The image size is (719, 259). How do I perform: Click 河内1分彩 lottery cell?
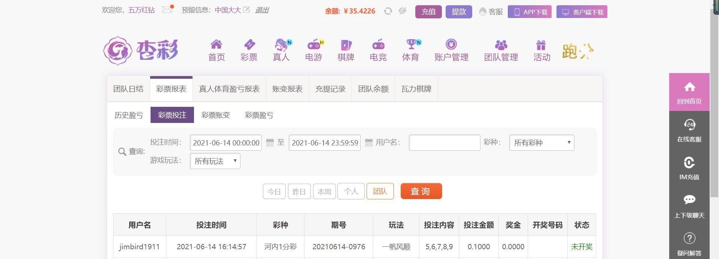pyautogui.click(x=280, y=247)
